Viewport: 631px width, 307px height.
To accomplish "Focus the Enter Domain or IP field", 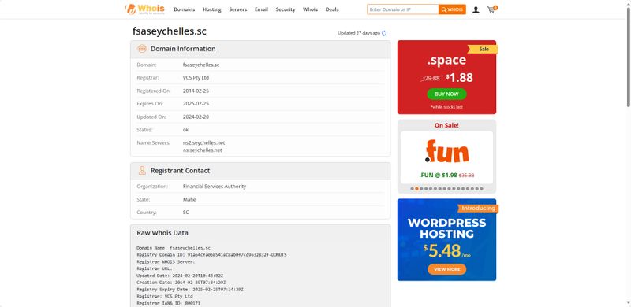I will pyautogui.click(x=403, y=9).
